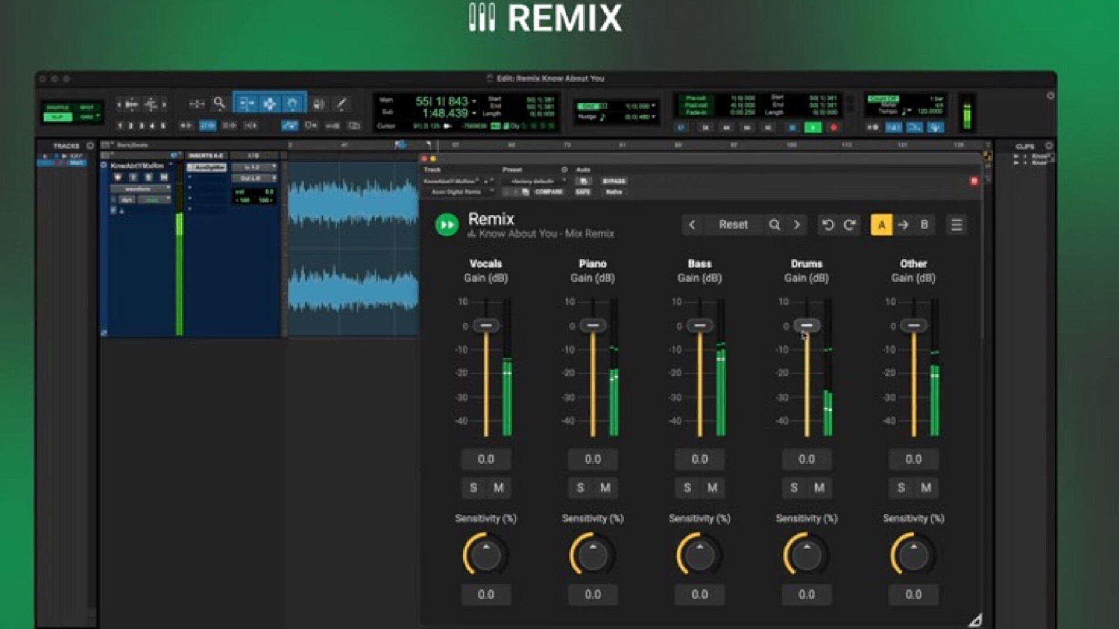Select the Zoomer magnifier tool in Pro Tools

click(219, 104)
